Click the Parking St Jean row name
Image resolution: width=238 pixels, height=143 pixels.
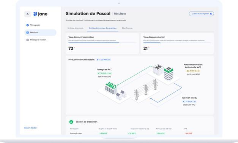click(76, 133)
